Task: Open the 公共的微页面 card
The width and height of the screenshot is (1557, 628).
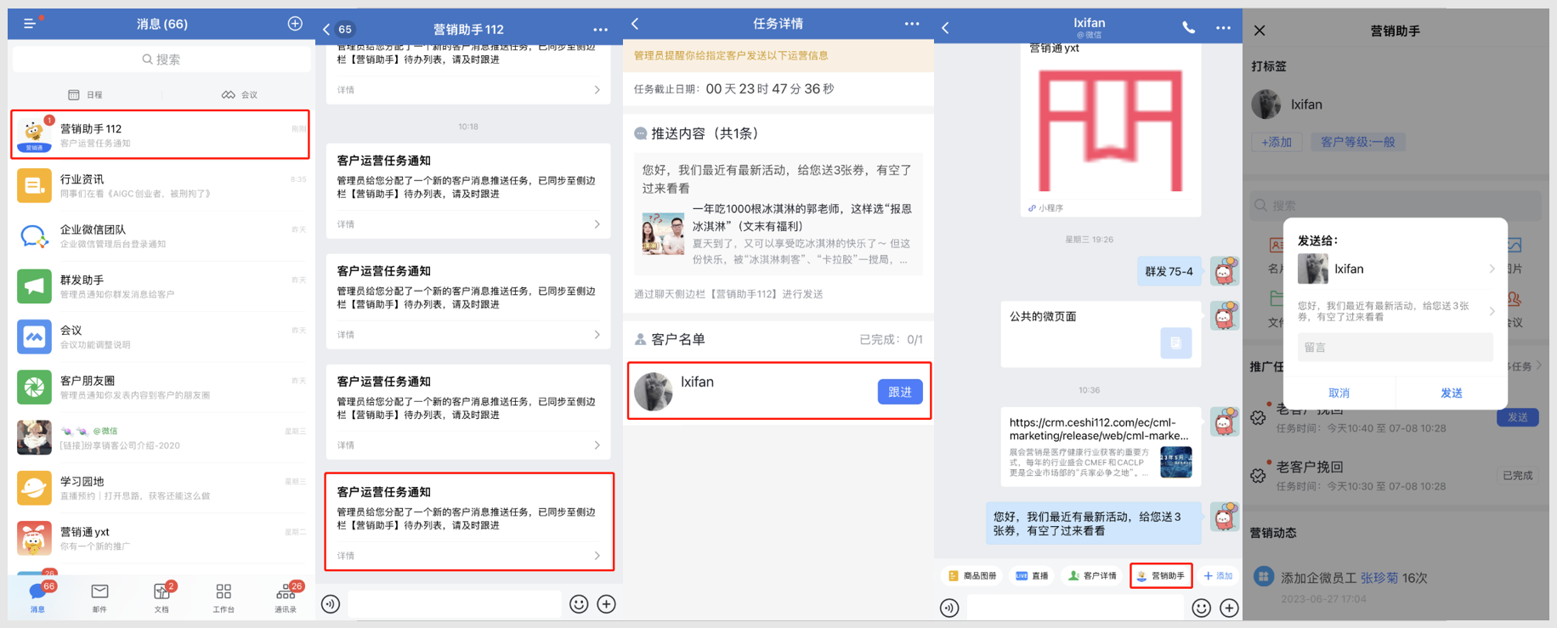Action: coord(1101,334)
